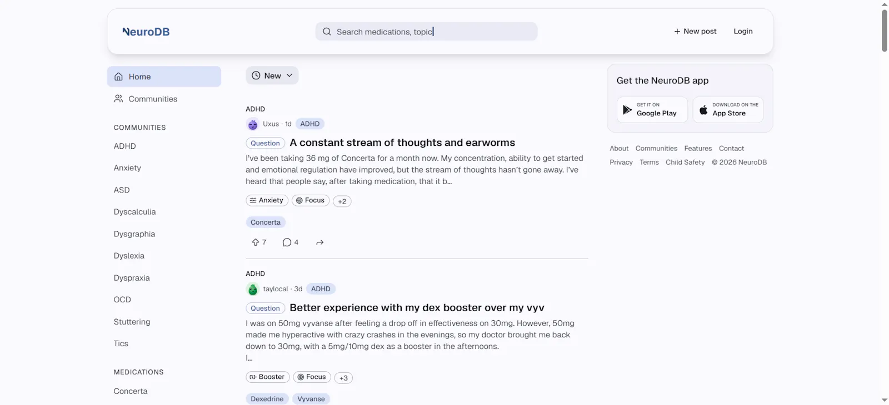
Task: Open Concerta in sidebar medications list
Action: pyautogui.click(x=131, y=391)
